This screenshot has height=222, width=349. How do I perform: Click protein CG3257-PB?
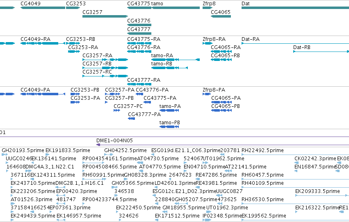[x=106, y=102]
